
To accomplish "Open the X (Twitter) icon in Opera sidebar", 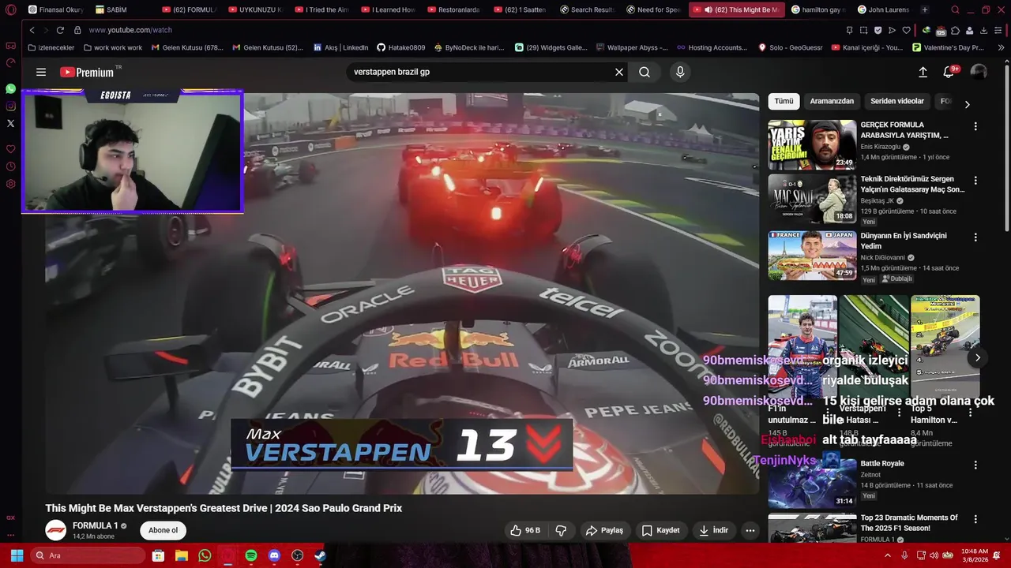I will 10,123.
